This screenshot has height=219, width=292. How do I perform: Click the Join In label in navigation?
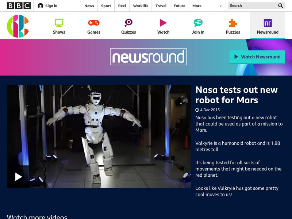(198, 32)
